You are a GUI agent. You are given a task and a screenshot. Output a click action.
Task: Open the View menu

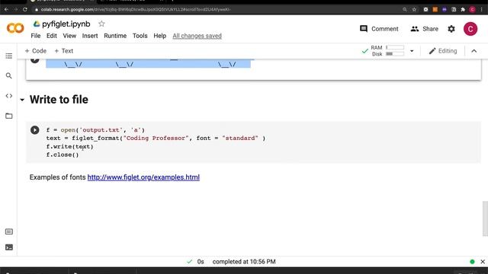[69, 36]
